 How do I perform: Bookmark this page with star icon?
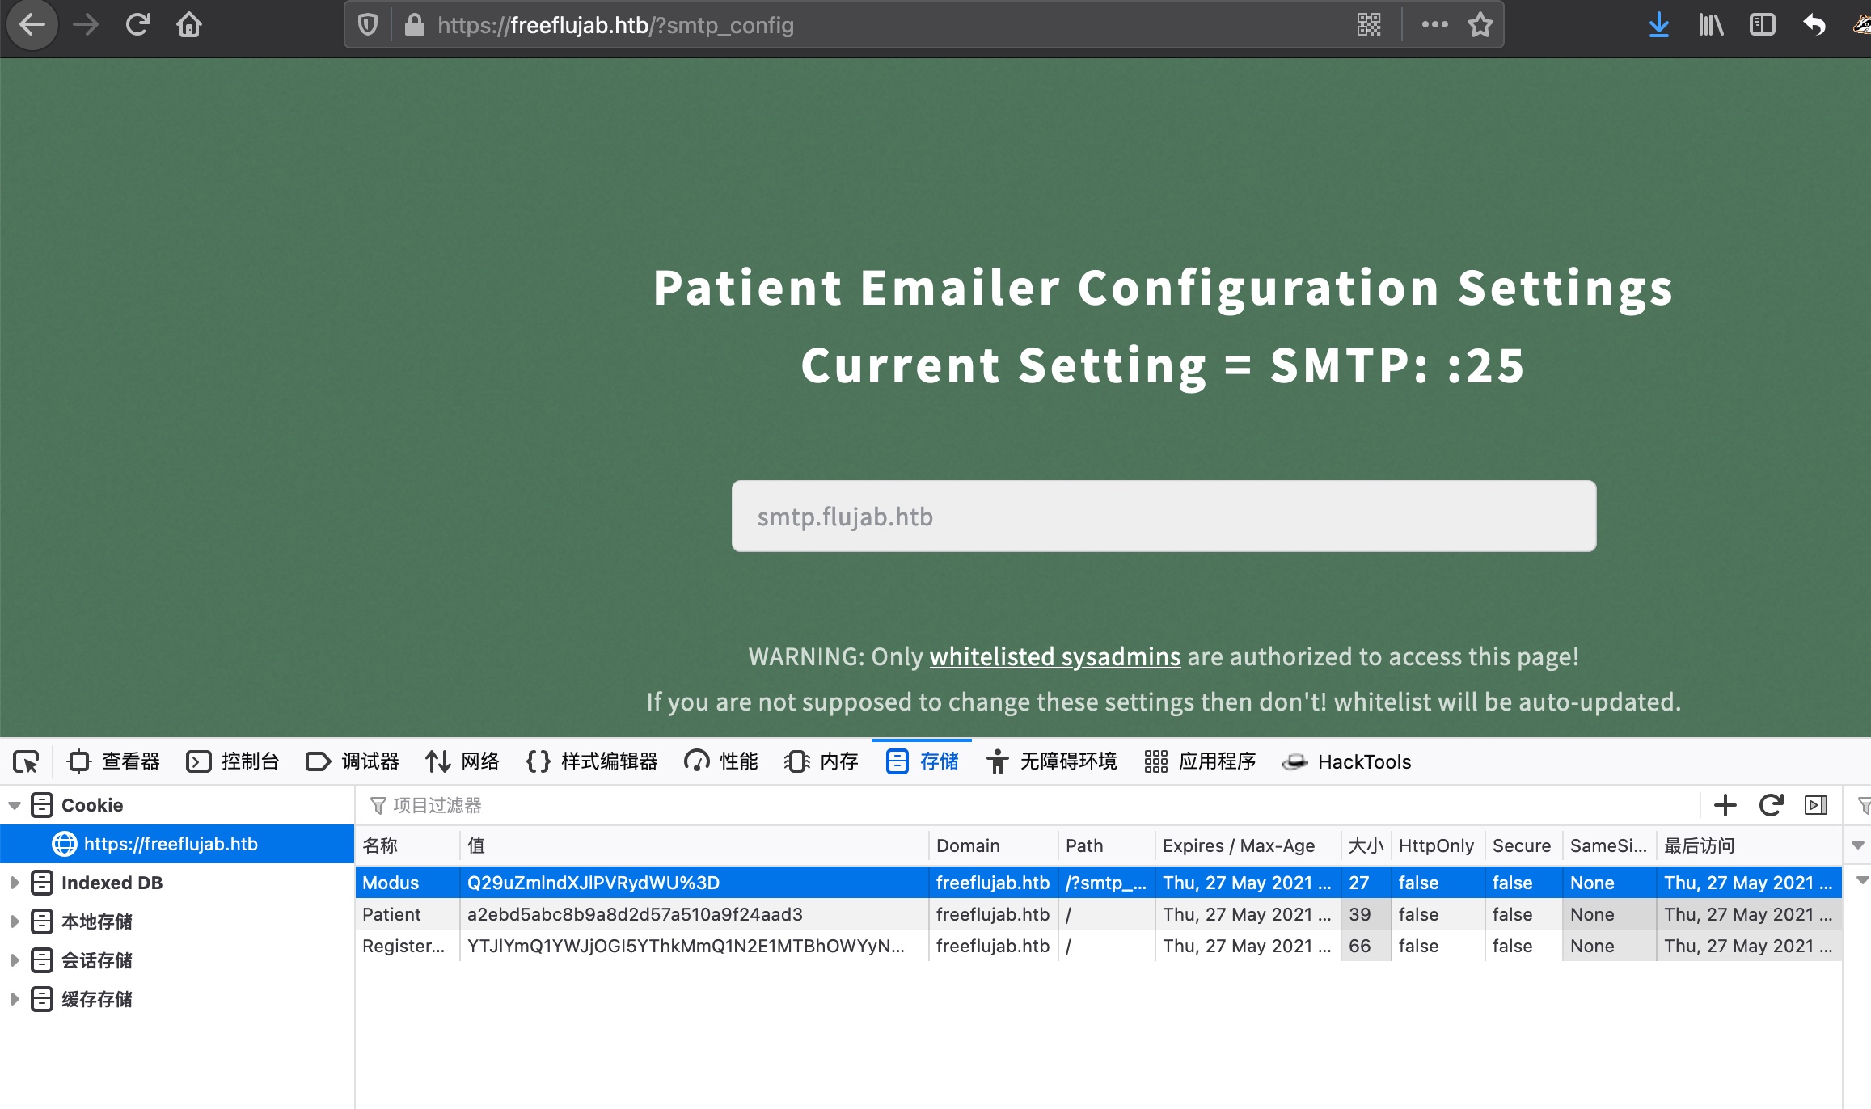coord(1480,25)
